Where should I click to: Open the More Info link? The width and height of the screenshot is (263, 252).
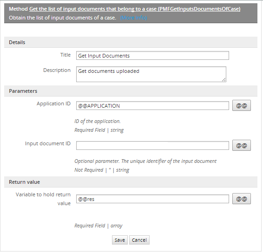pos(133,18)
